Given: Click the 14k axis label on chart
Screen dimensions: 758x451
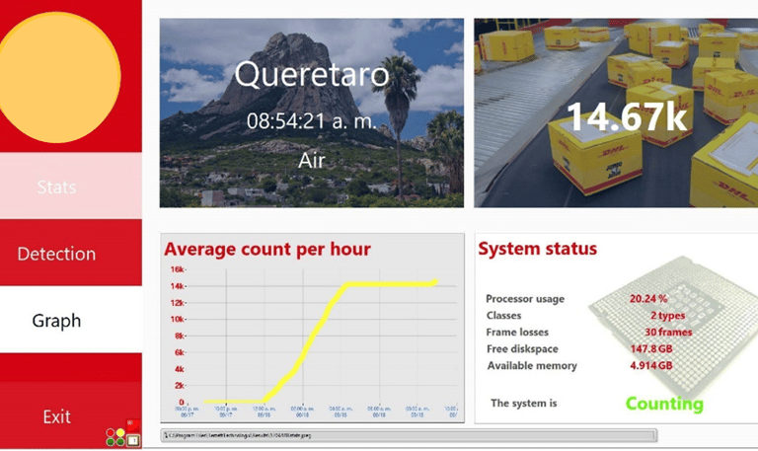Looking at the screenshot, I should [177, 286].
